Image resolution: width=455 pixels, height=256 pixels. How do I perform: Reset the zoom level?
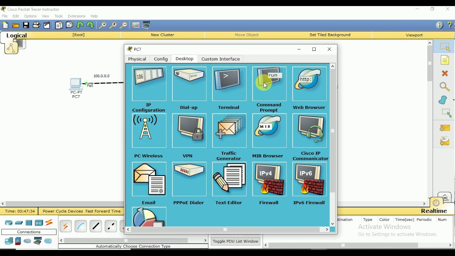click(x=113, y=25)
